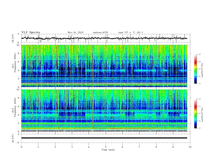
Task: Select the "ch.1(V)" axis label
Action: click(x=13, y=38)
